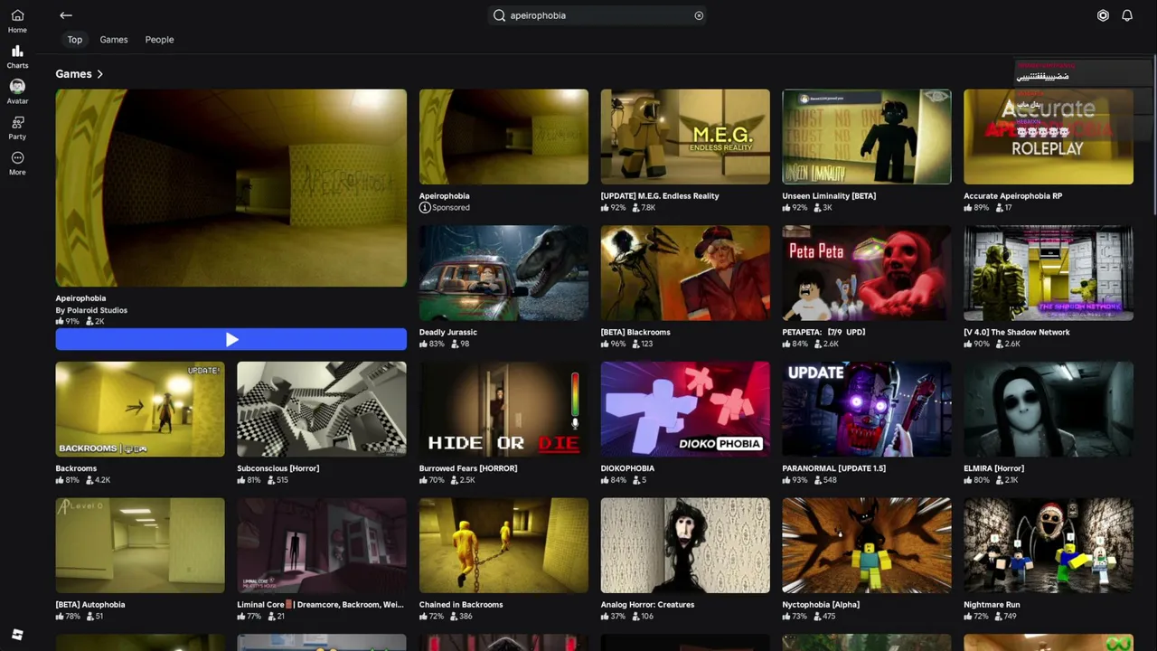
Task: Play the featured Apeirophobia game
Action: pyautogui.click(x=231, y=339)
